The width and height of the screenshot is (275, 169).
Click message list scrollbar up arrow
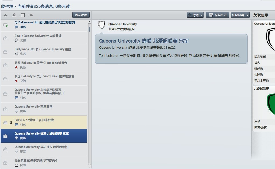tap(89, 21)
